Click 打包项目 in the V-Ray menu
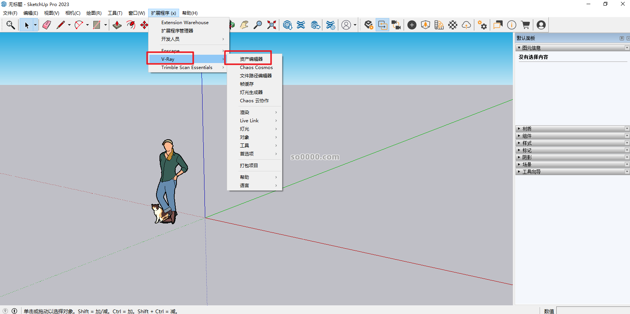 point(249,165)
